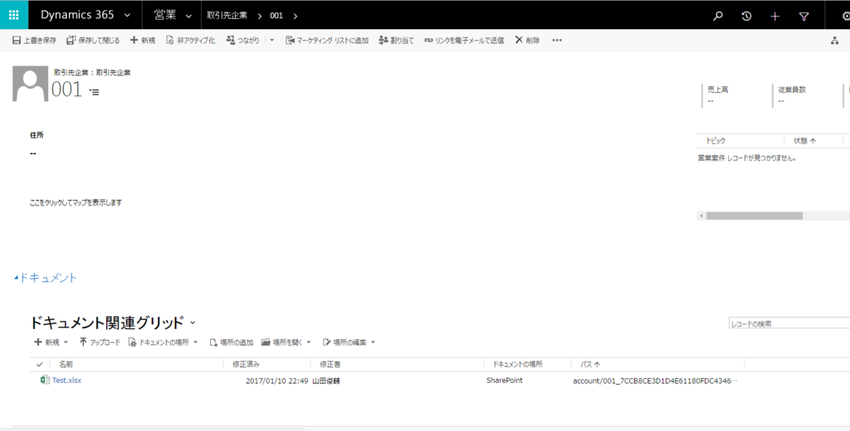Click マーケティング リストに追加 command
This screenshot has height=431, width=850.
[327, 41]
